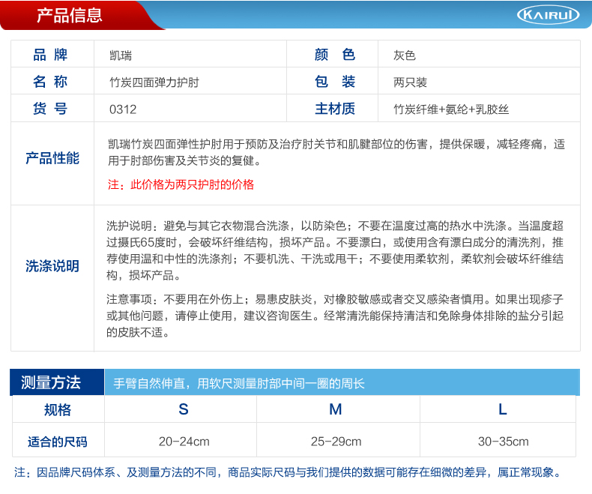Select product name 竹炭四面弹力护肘
The image size is (592, 494).
(154, 82)
